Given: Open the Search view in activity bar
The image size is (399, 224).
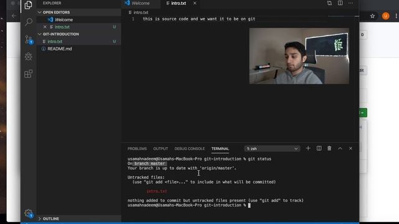Looking at the screenshot, I should (x=29, y=22).
